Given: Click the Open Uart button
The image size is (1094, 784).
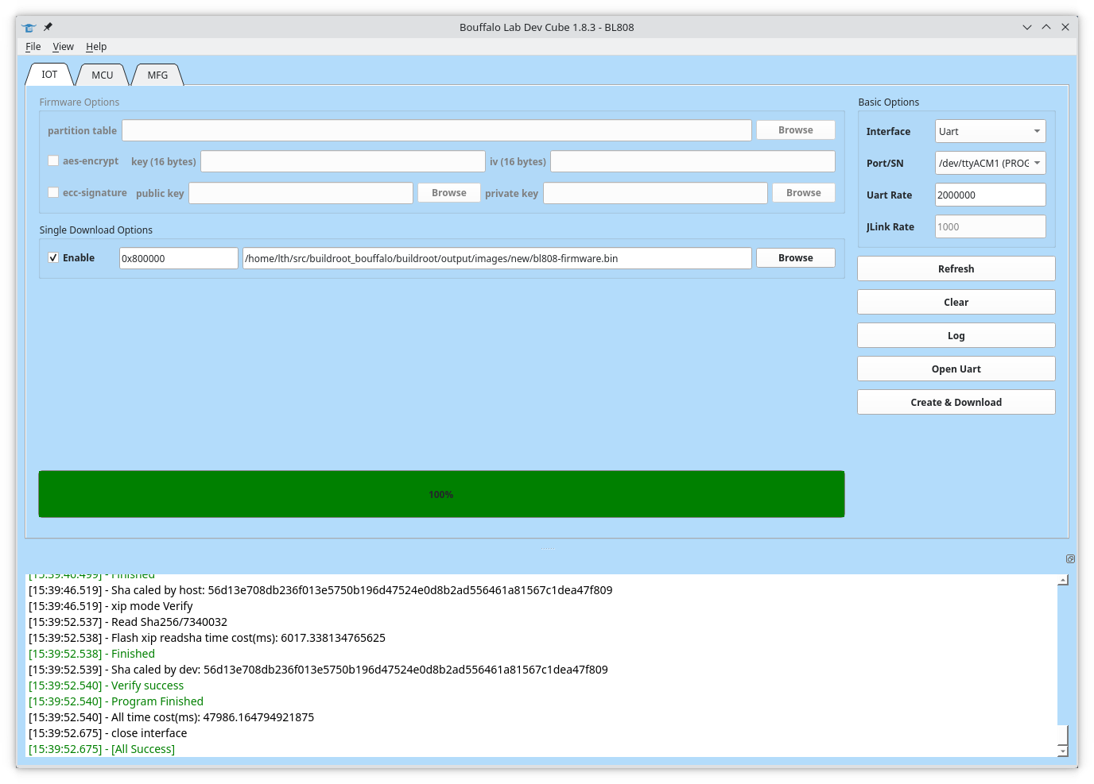Looking at the screenshot, I should (x=956, y=369).
